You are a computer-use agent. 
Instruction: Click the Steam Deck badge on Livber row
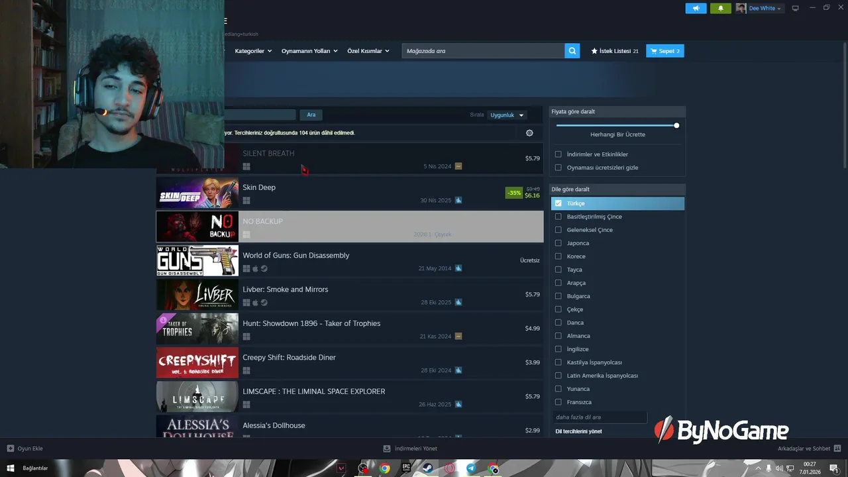(458, 302)
